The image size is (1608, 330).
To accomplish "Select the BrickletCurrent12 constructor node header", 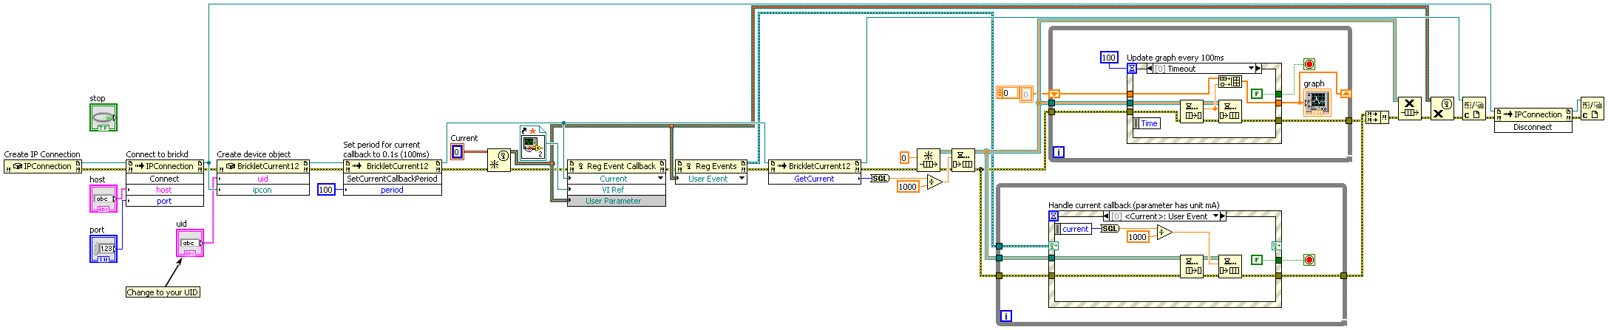I will coord(263,166).
